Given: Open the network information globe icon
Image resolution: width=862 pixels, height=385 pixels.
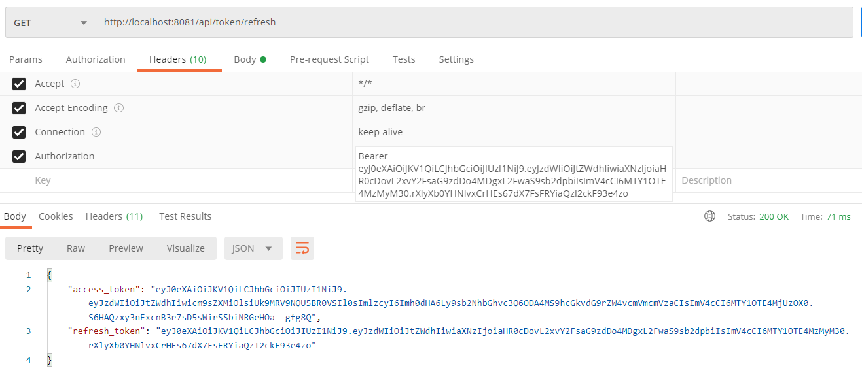Looking at the screenshot, I should pos(709,216).
